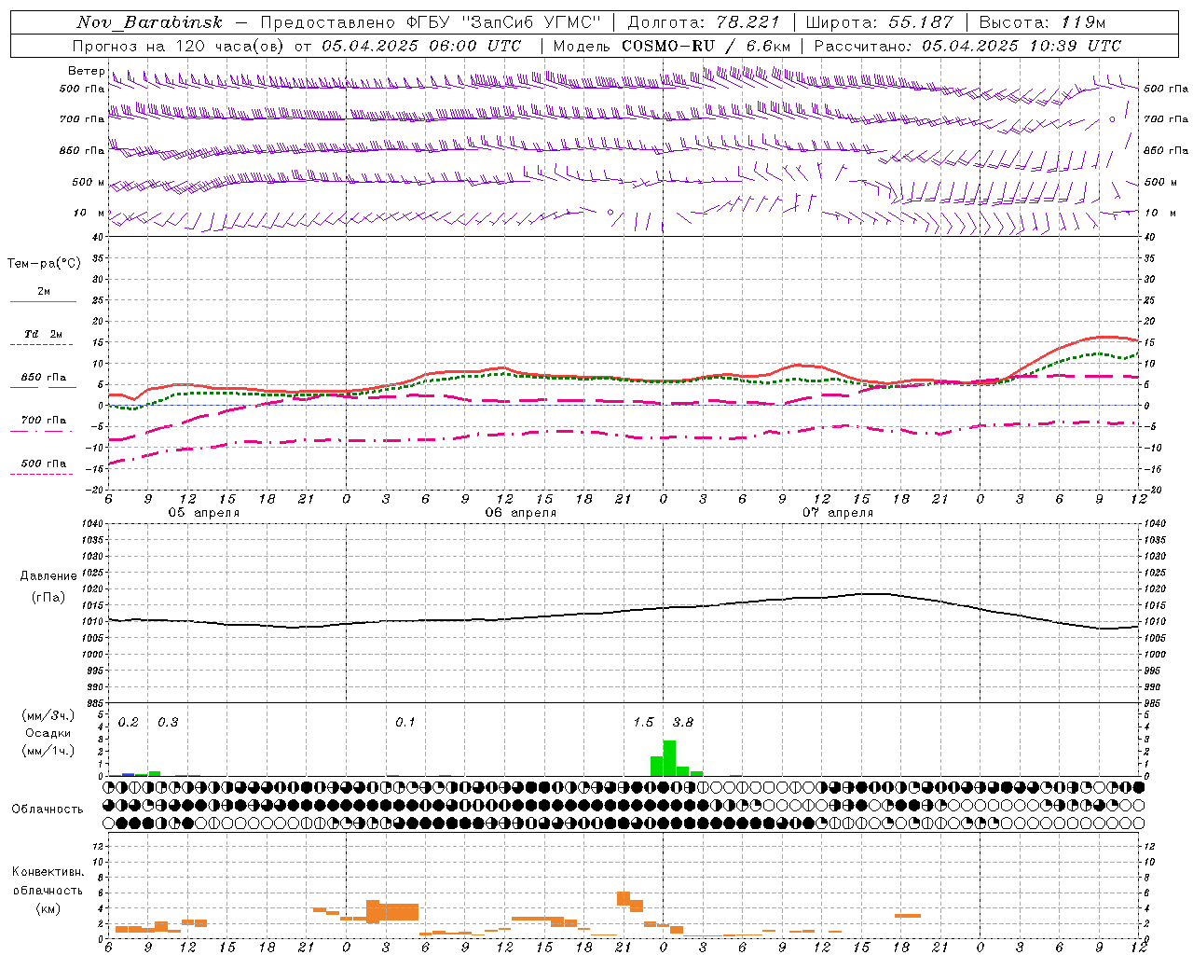Viewport: 1193px width, 955px height.
Task: Click the Модель COSMO-RU / 6.6км label
Action: [672, 46]
